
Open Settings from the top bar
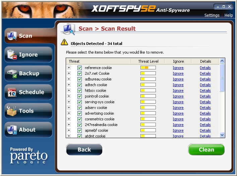[212, 15]
